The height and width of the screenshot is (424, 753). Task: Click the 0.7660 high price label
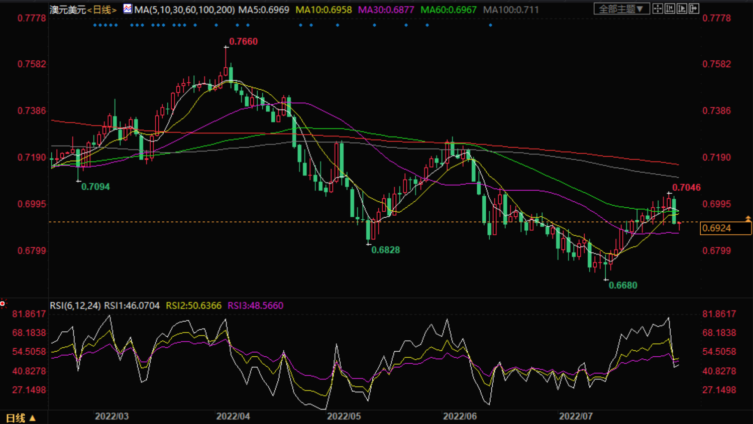[243, 42]
